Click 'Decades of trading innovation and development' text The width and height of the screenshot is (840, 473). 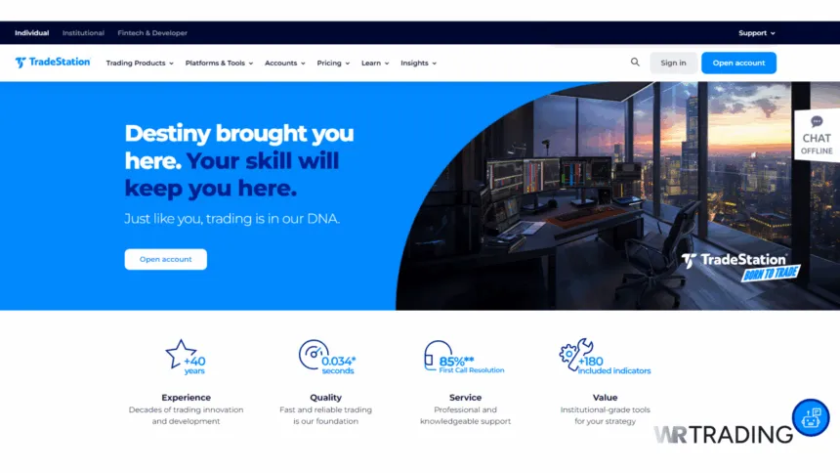[186, 415]
